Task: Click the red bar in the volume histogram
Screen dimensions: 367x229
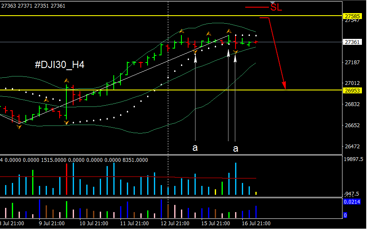Action: (67, 179)
